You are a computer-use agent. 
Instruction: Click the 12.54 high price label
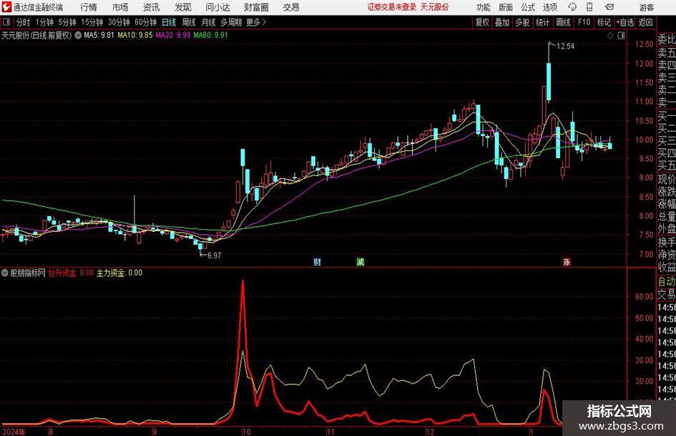565,47
